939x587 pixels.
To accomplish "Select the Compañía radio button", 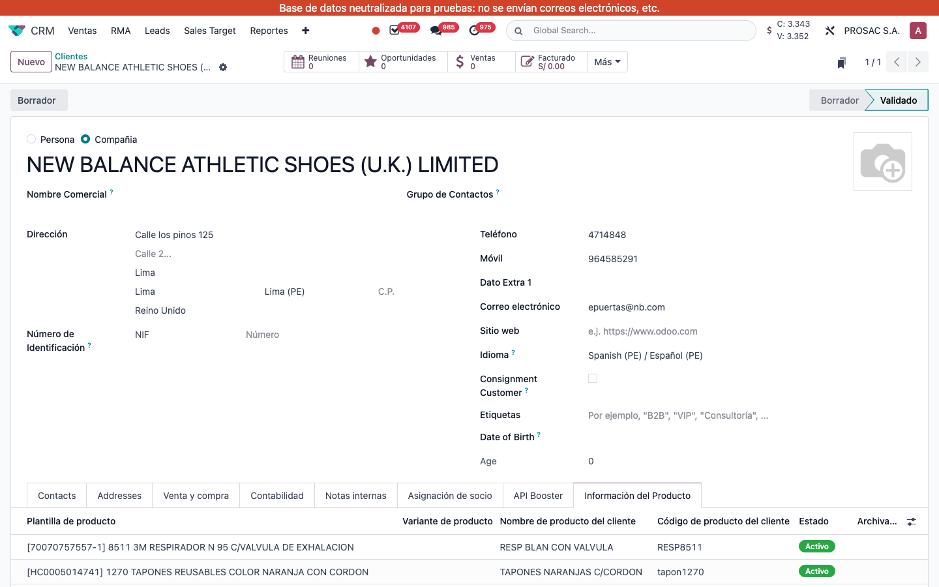I will tap(85, 139).
